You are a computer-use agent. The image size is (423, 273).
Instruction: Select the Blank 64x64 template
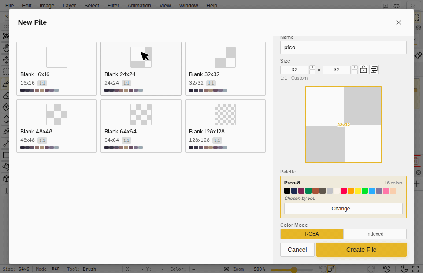click(x=141, y=126)
